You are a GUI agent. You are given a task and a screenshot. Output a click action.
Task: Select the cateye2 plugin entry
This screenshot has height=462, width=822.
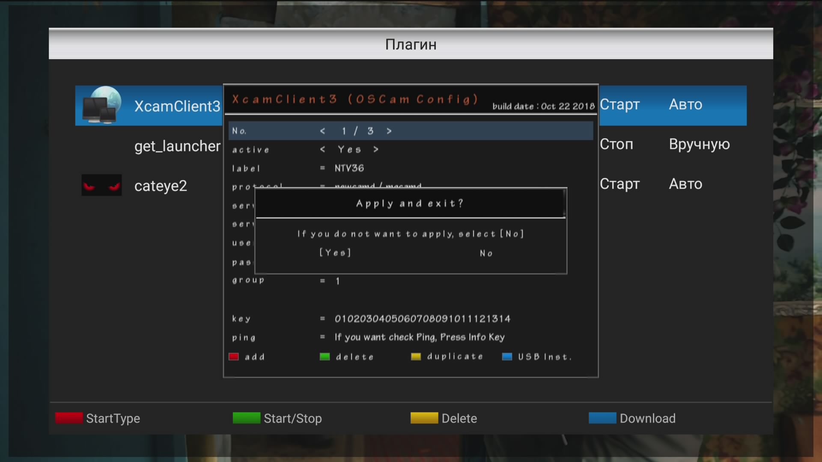161,186
